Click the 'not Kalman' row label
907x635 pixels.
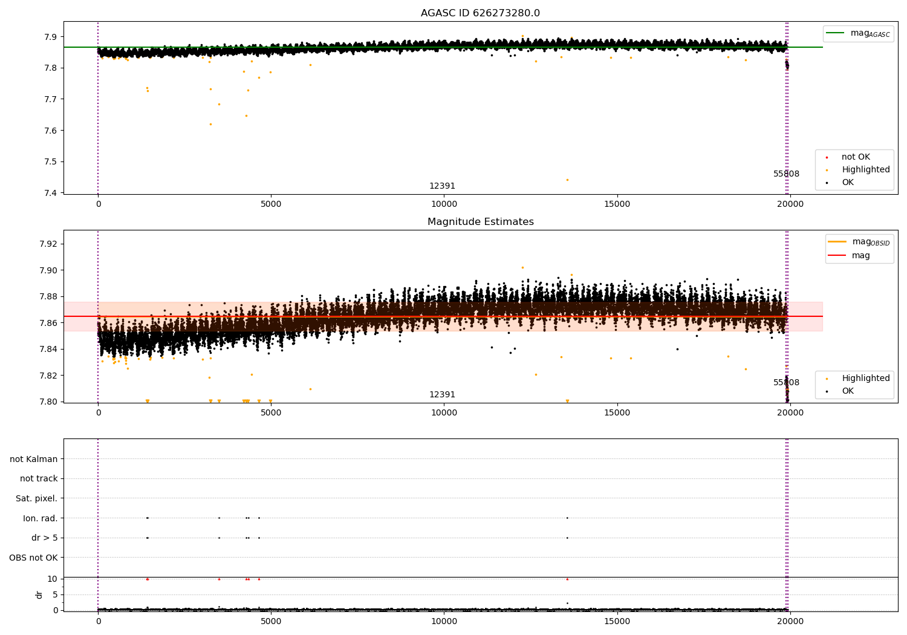(x=34, y=459)
